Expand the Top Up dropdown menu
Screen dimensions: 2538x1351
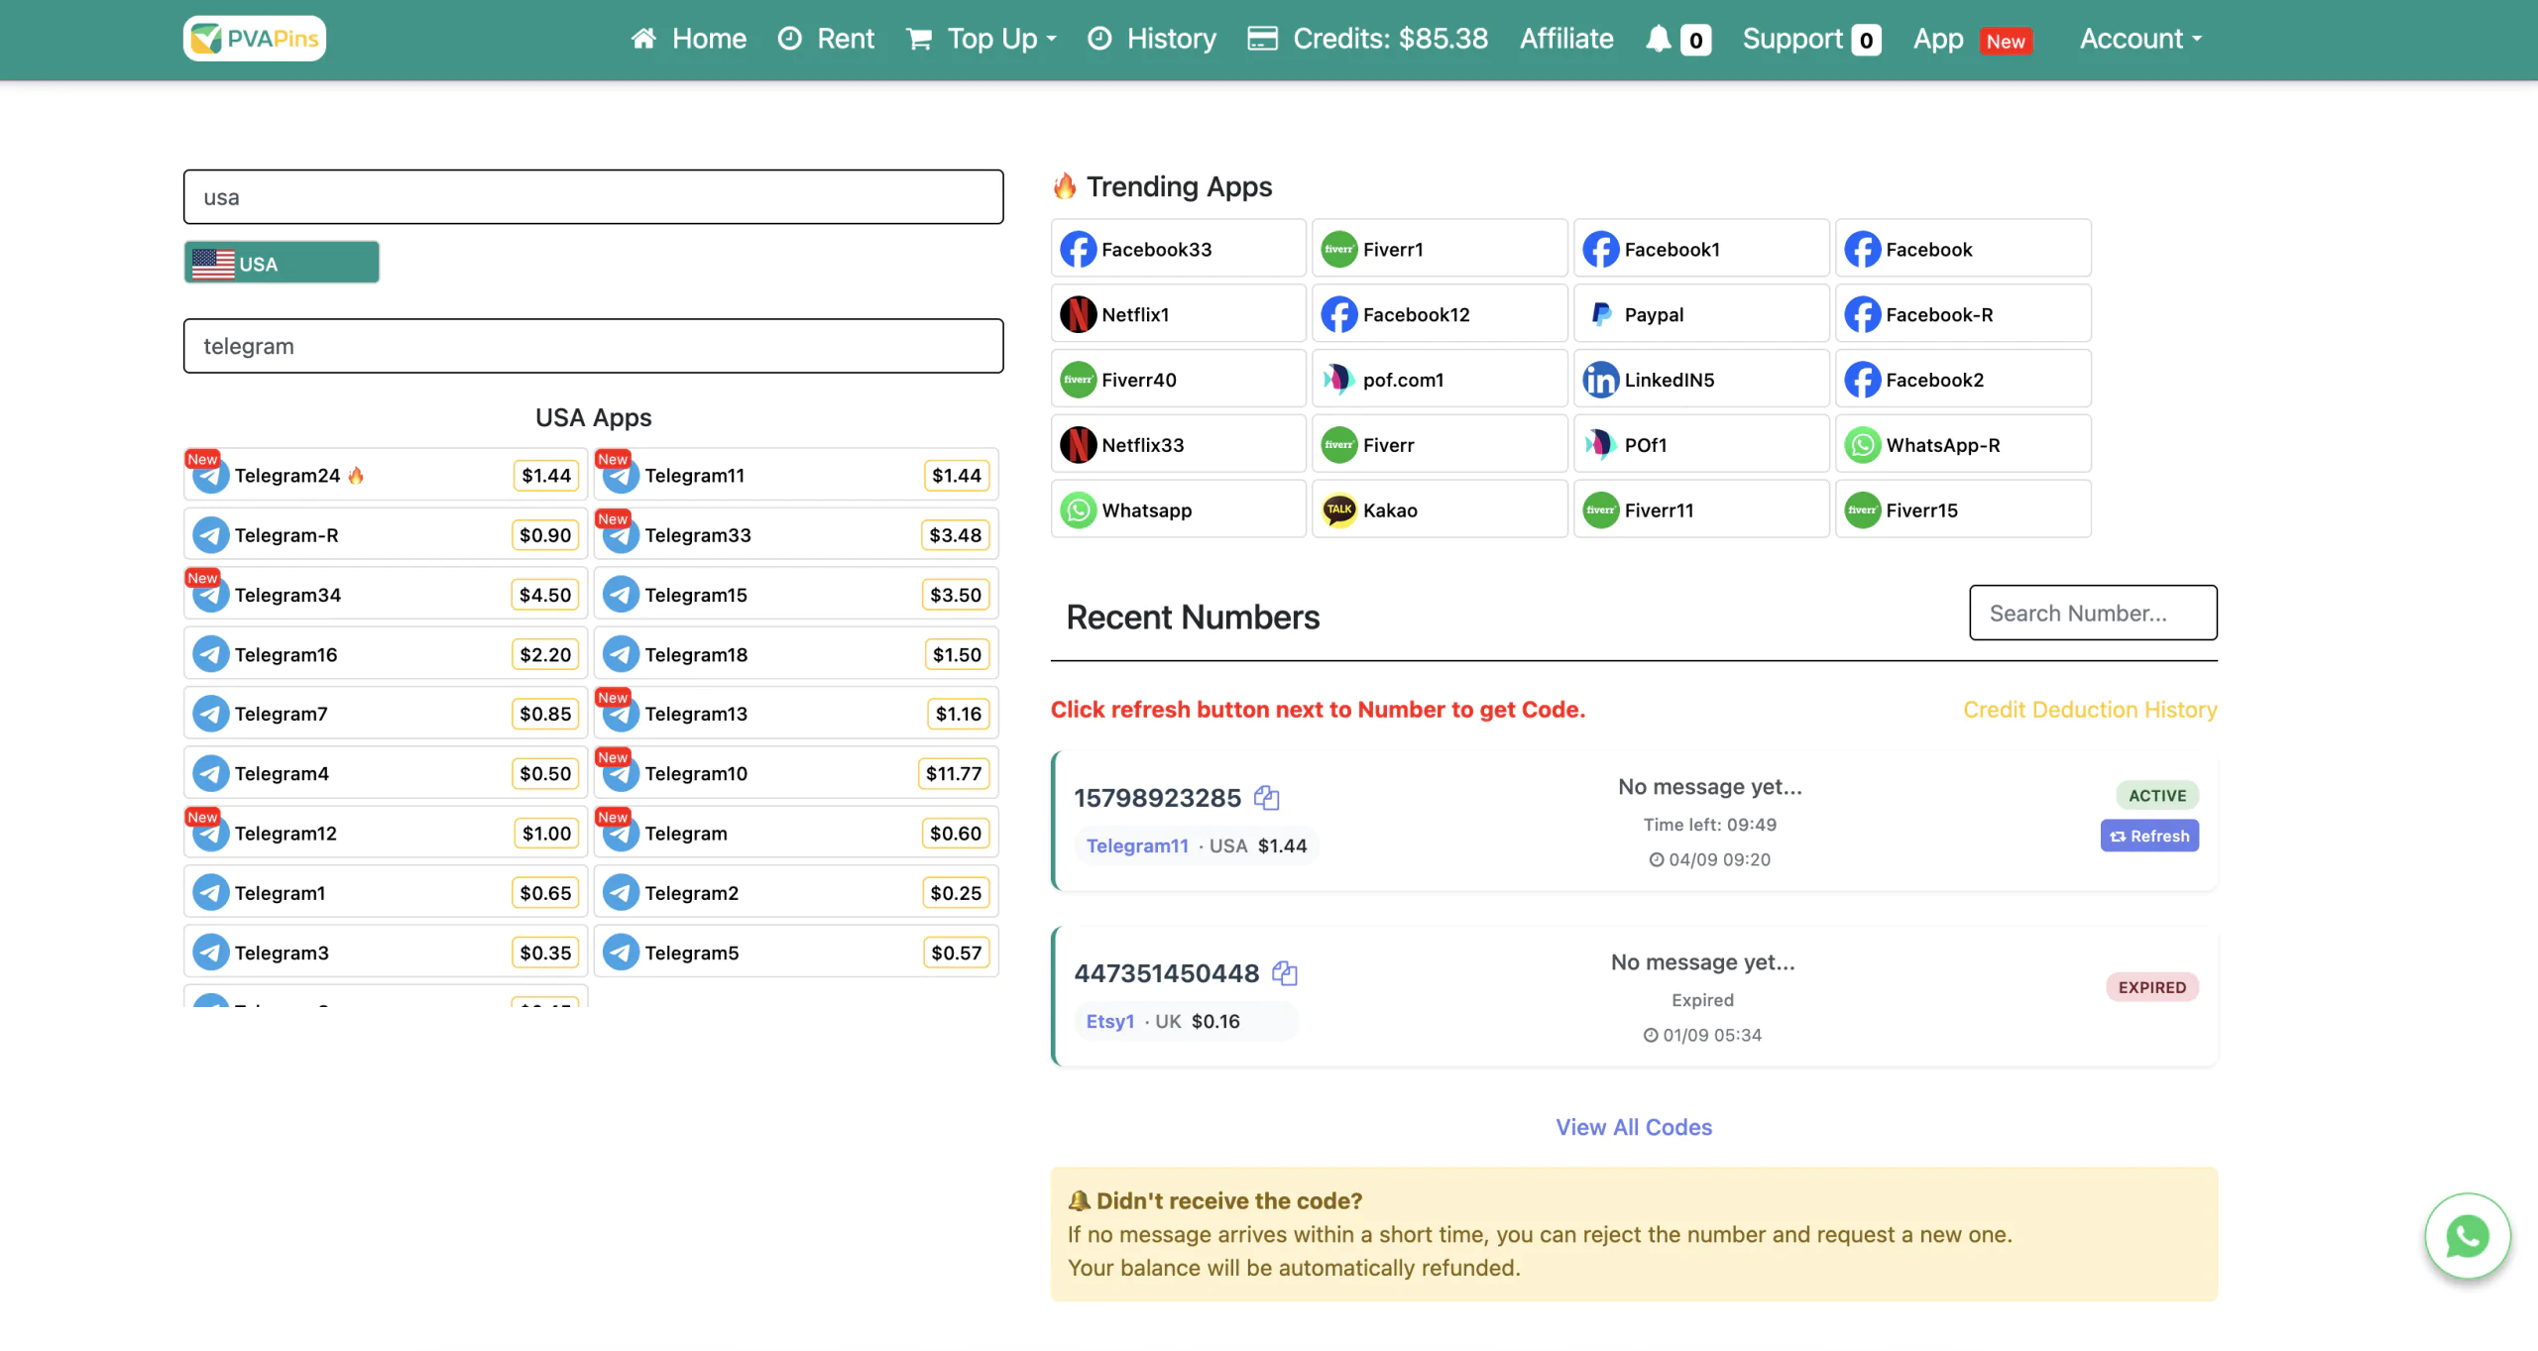point(981,39)
